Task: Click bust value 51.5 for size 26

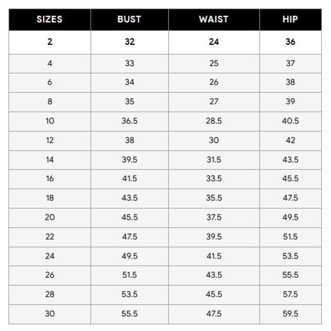Action: [129, 275]
